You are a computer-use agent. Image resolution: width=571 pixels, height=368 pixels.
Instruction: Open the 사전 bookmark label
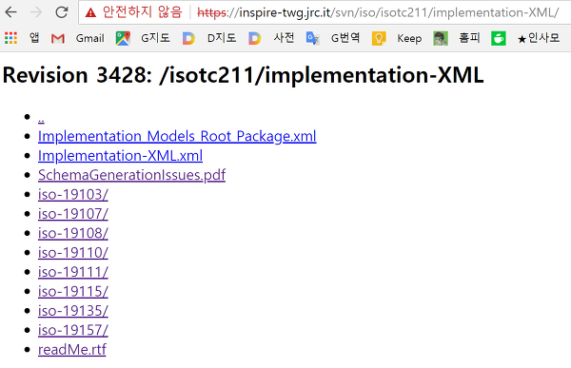pos(284,37)
